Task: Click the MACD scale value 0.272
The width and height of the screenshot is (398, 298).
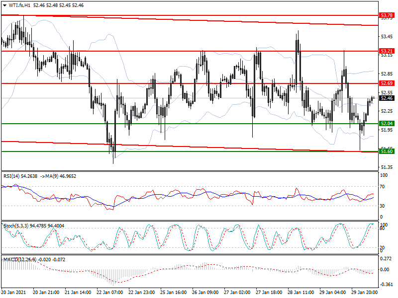Action: [386, 259]
